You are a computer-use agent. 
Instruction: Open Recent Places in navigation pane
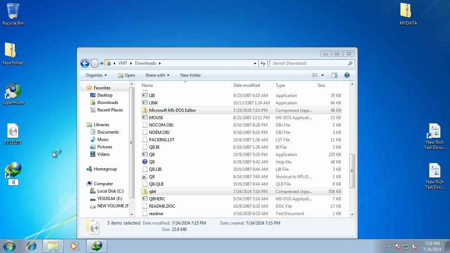pos(110,110)
